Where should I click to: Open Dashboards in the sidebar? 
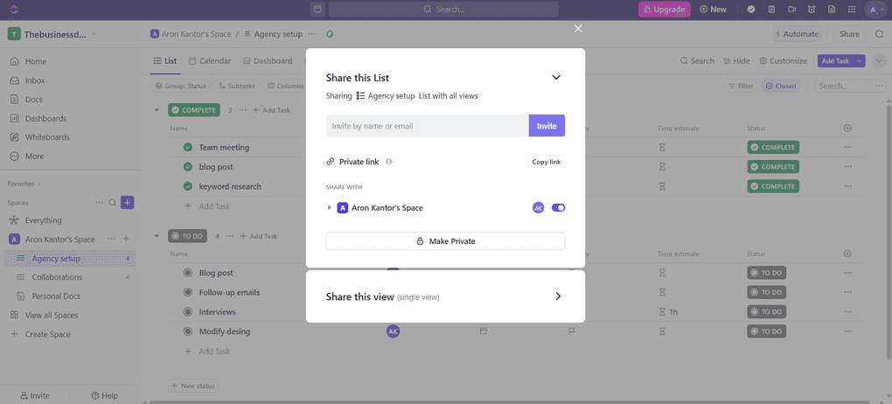click(45, 118)
